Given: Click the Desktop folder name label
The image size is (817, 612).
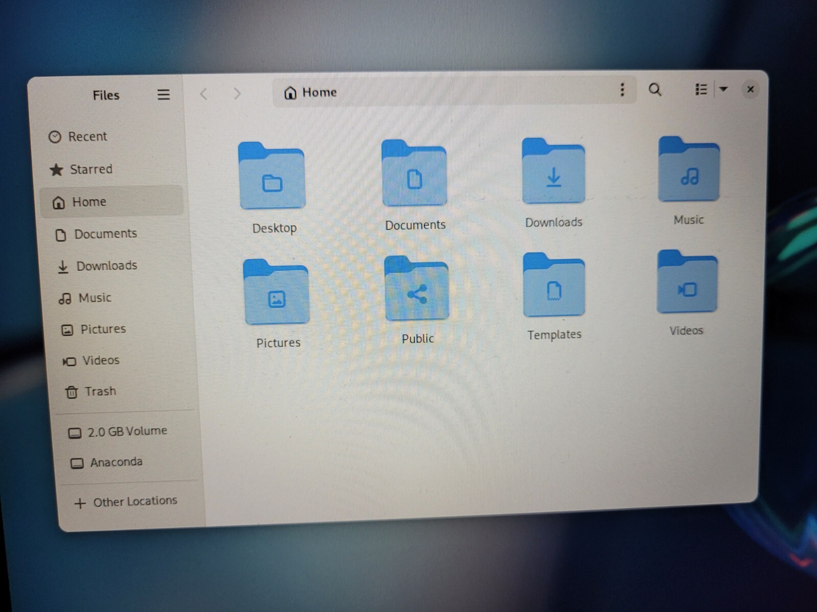Looking at the screenshot, I should tap(274, 228).
